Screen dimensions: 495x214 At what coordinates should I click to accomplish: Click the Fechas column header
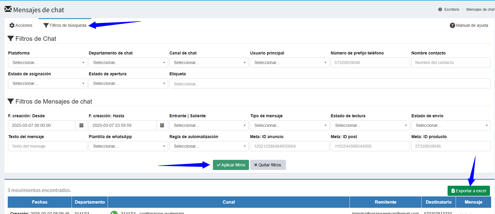pos(40,202)
